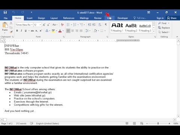Toggle Bold formatting

17,31
